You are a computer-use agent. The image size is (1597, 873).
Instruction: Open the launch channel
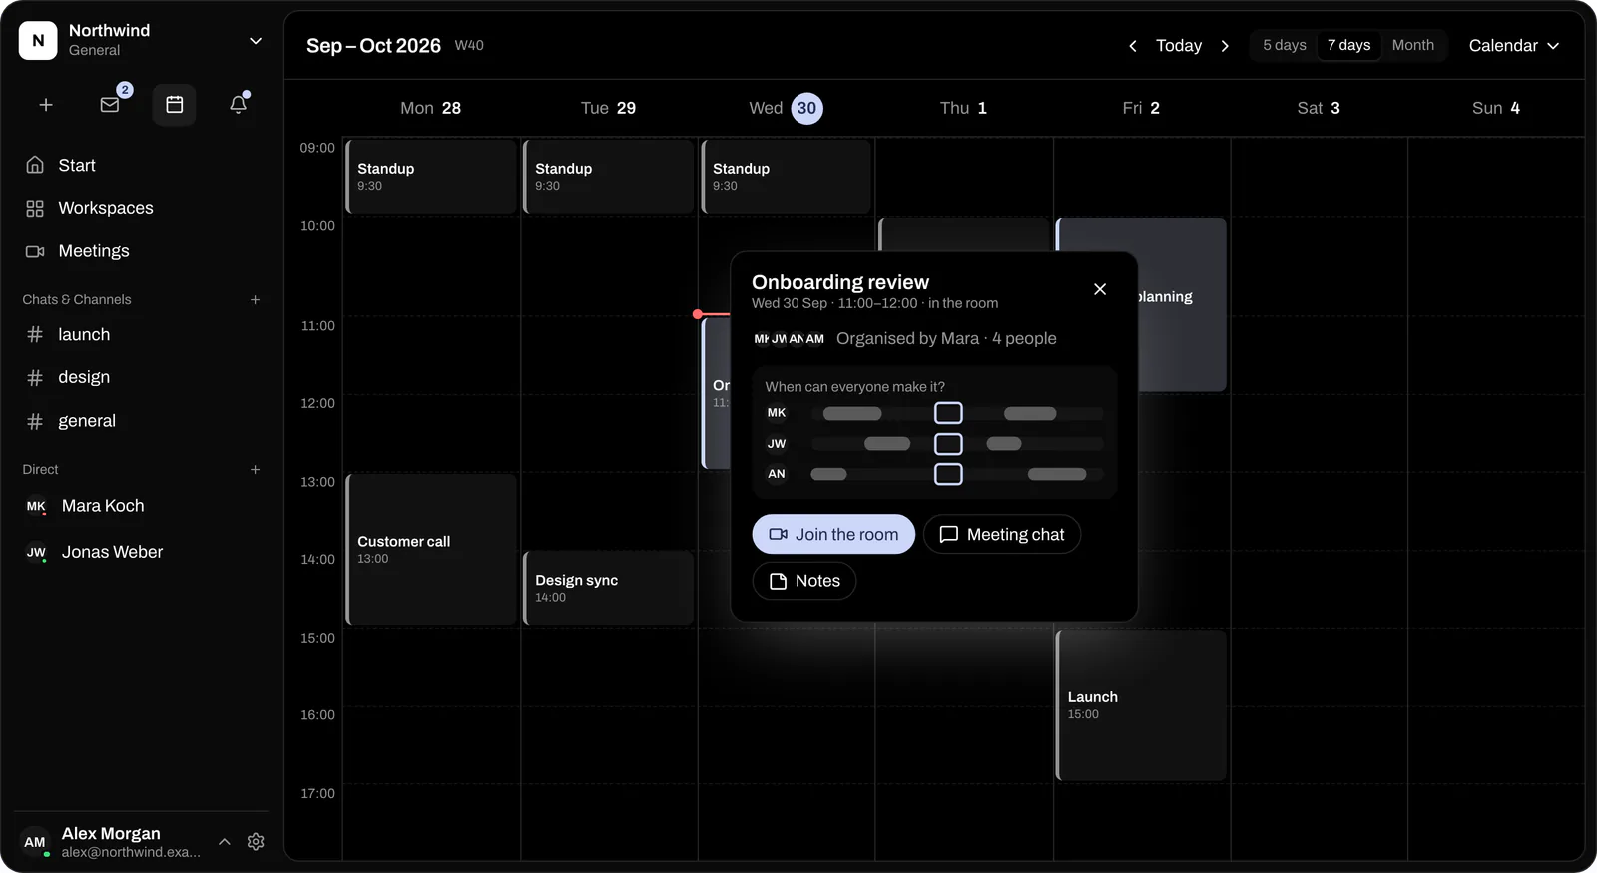(142, 335)
